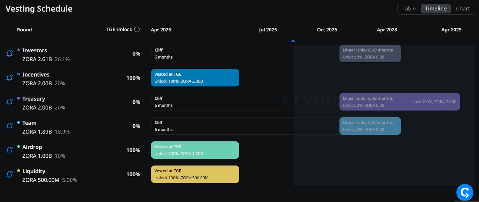
Task: Click the Team 6 months Cliff bar
Action: (x=245, y=126)
